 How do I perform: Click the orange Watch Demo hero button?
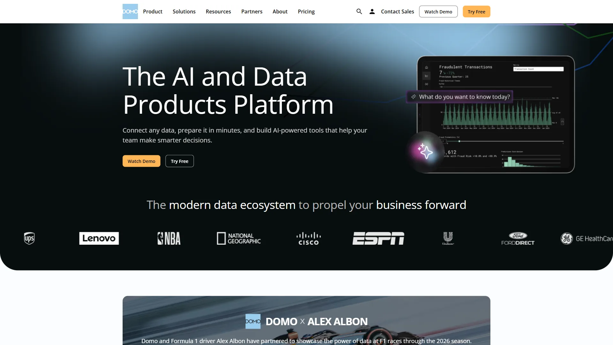(141, 161)
